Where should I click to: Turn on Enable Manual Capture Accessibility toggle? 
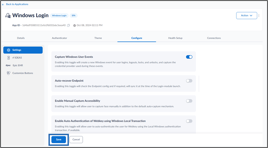click(189, 101)
